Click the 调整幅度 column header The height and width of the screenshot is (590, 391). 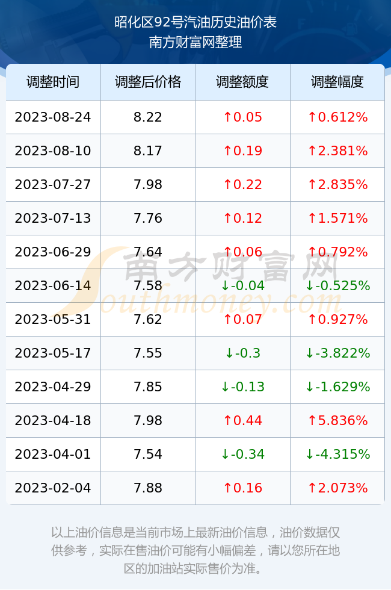(337, 82)
